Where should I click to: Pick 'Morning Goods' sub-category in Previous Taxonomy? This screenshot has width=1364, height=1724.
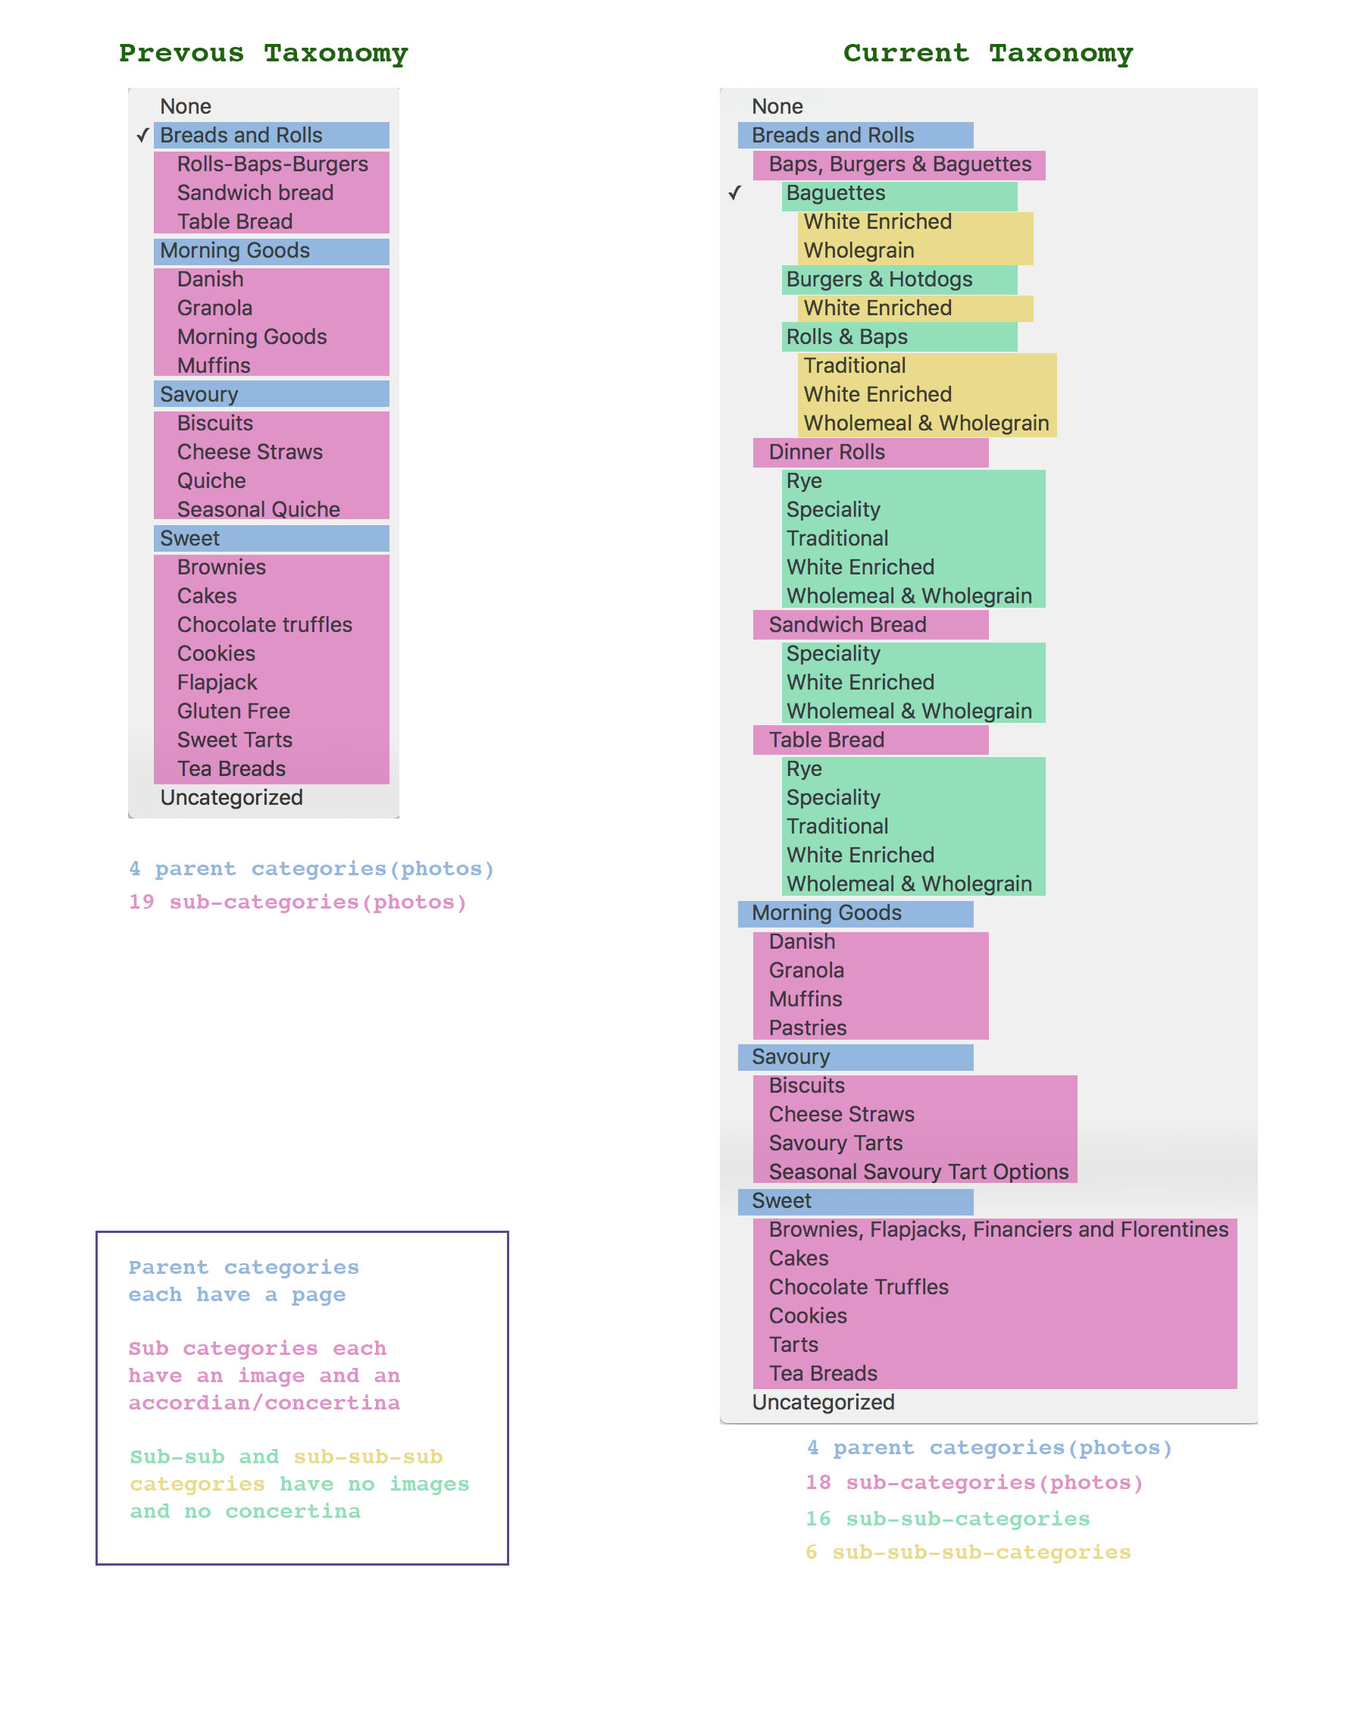(252, 336)
